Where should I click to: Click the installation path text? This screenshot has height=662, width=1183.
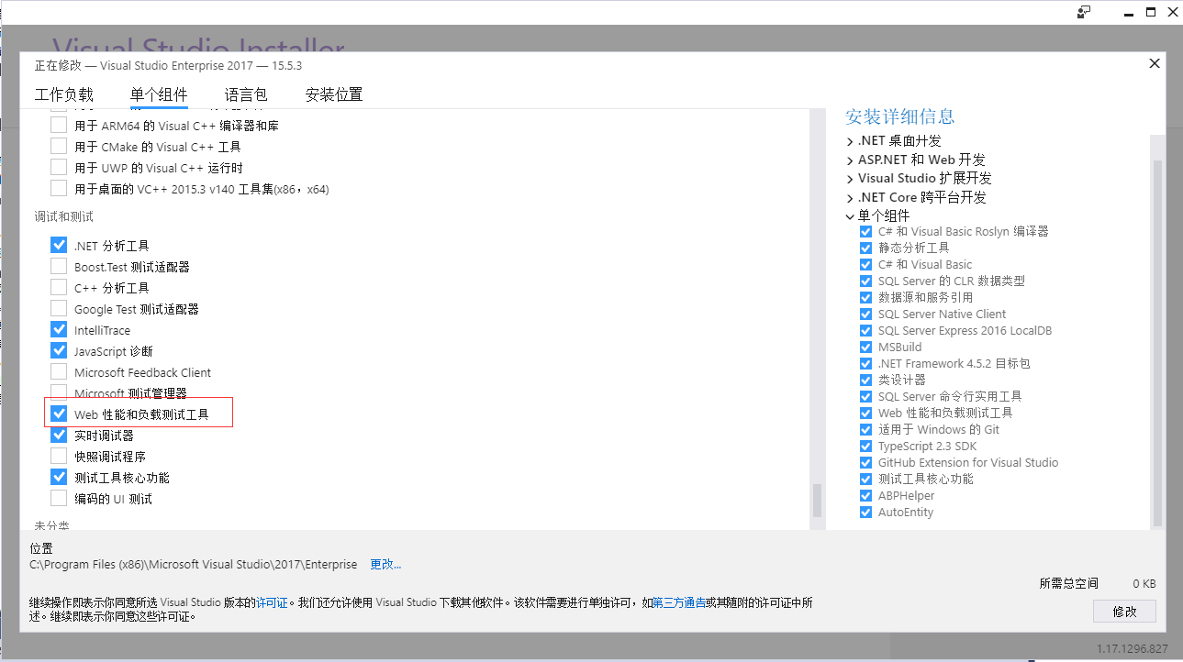(x=195, y=564)
